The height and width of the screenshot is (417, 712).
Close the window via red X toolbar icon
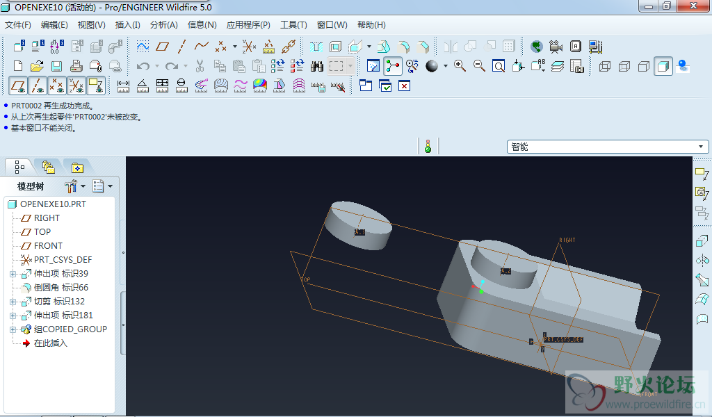404,85
